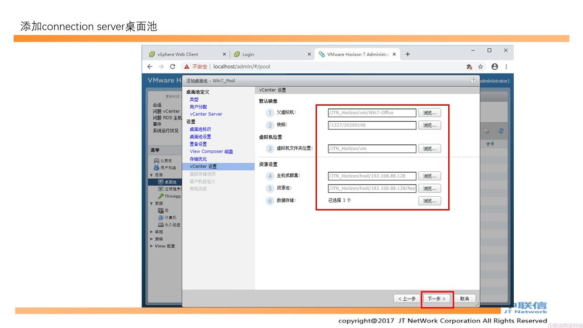583x328 pixels.
Task: Expand the 监视 tree section
Action: coord(152,232)
